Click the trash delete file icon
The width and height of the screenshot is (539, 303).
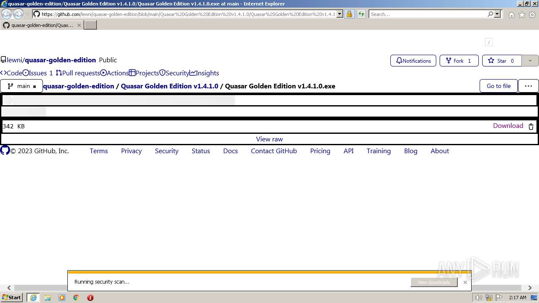531,126
